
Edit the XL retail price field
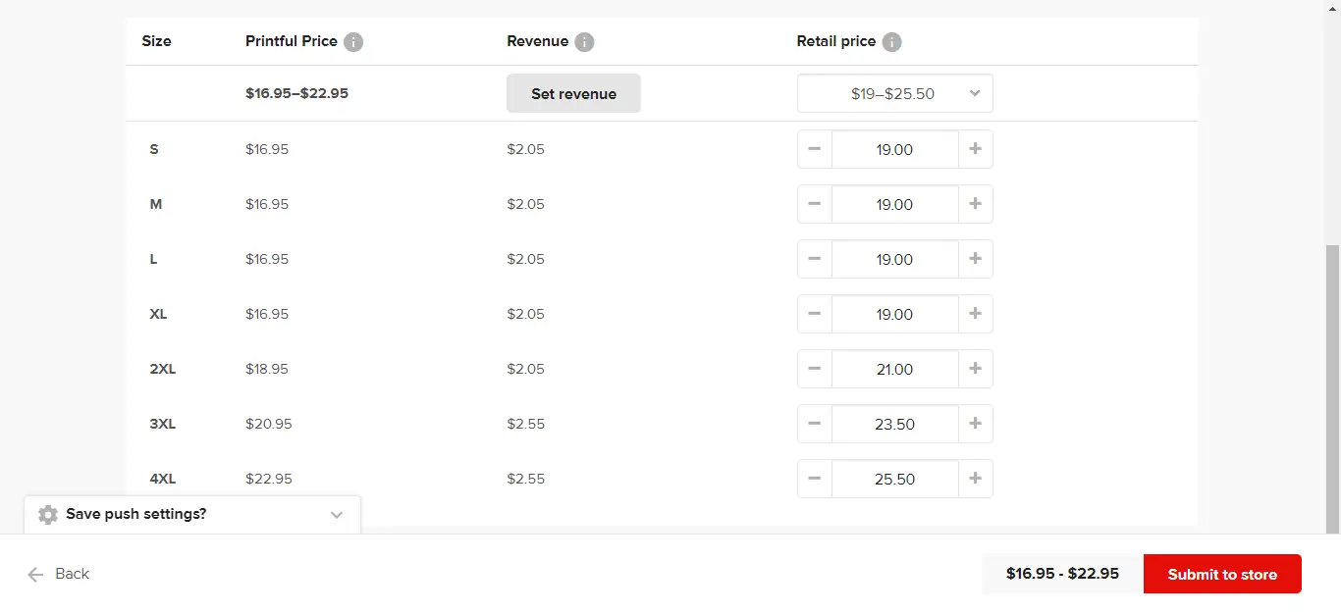pyautogui.click(x=894, y=314)
